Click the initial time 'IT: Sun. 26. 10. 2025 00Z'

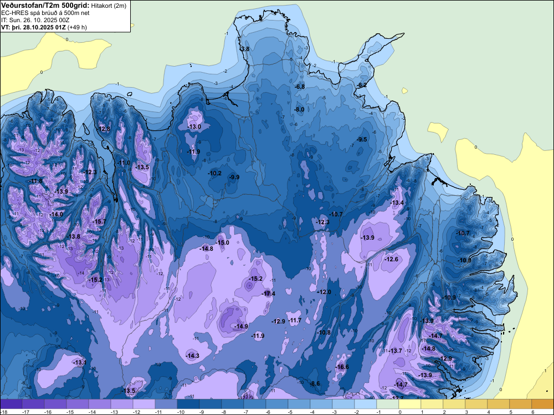[x=35, y=20]
